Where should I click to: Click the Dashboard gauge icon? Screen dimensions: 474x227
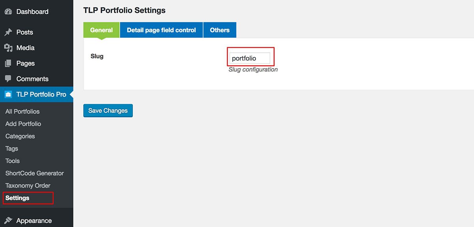click(8, 12)
